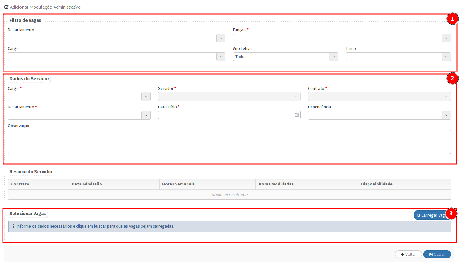459x266 pixels.
Task: Expand the Turno dropdown
Action: pyautogui.click(x=446, y=57)
